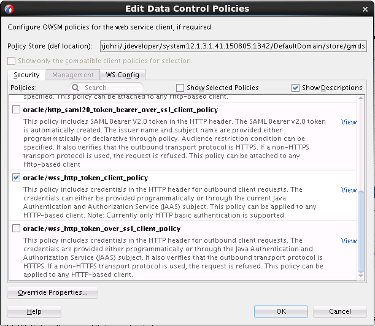Switch to the WS Config tab
The image size is (375, 326).
(123, 75)
